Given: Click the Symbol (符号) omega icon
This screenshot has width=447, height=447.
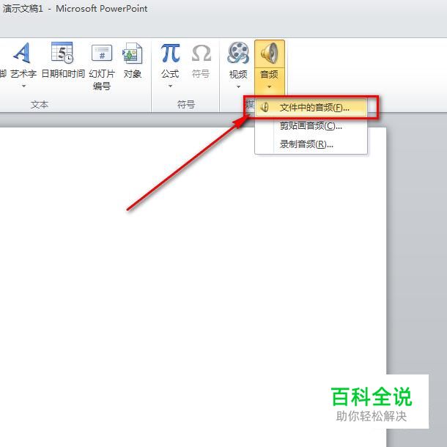Looking at the screenshot, I should click(x=202, y=53).
